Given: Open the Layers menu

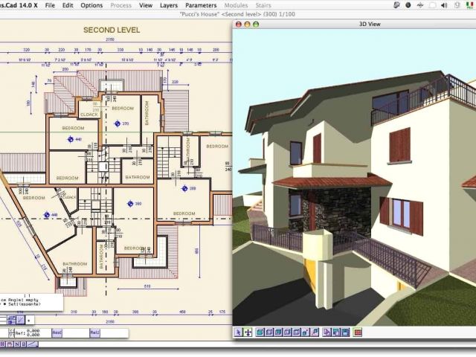Looking at the screenshot, I should [169, 5].
